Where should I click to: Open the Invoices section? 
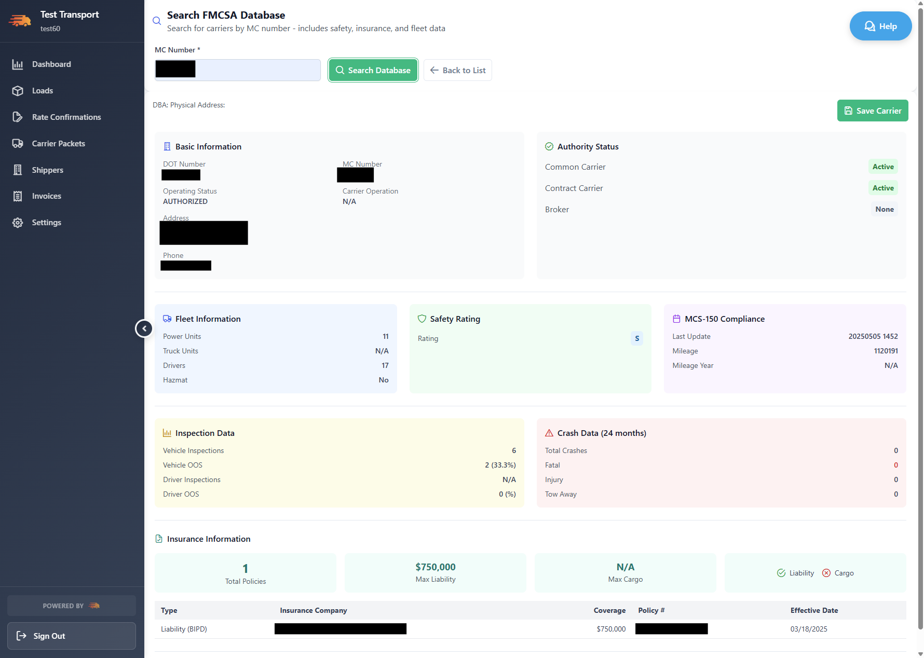[x=47, y=196]
